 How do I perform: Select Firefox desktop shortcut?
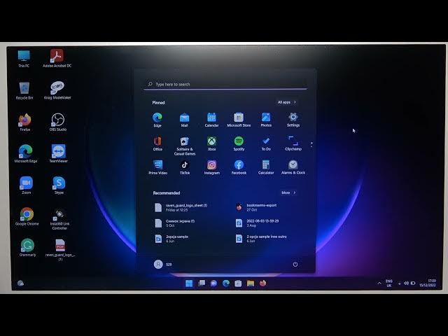coord(25,122)
